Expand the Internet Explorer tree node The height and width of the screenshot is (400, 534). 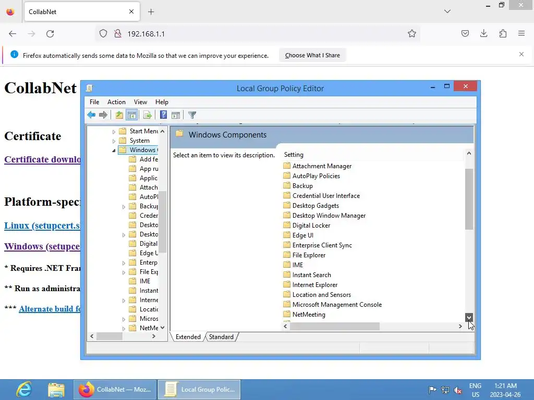tap(124, 301)
